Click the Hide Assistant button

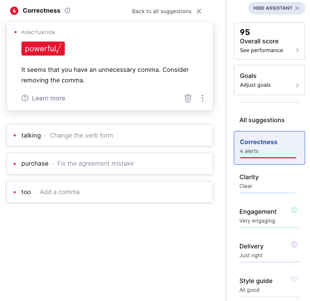click(x=276, y=8)
